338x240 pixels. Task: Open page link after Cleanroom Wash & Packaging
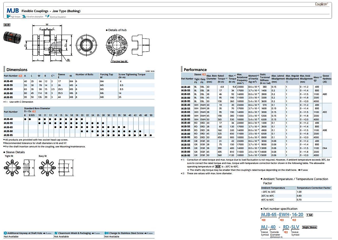(x=96, y=233)
